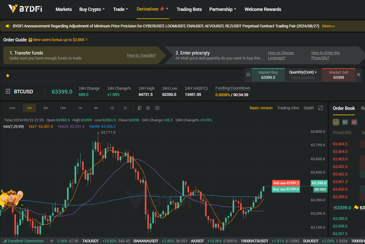365x244 pixels.
Task: Expand the chart to fullscreen
Action: 321,108
